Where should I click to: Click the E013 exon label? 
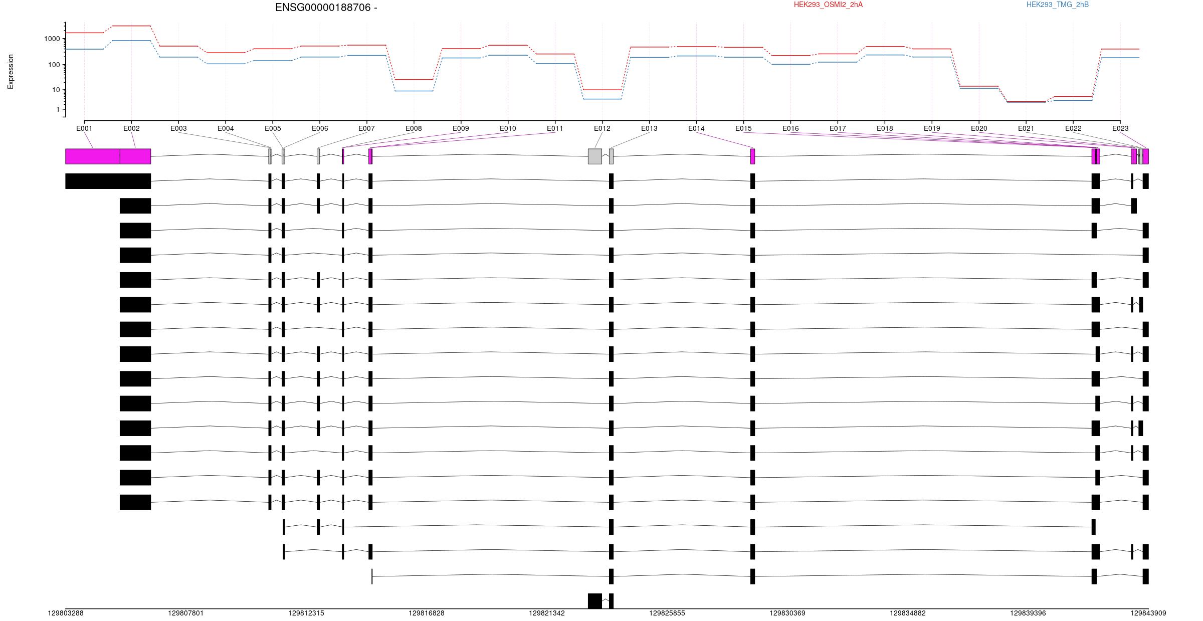coord(649,128)
